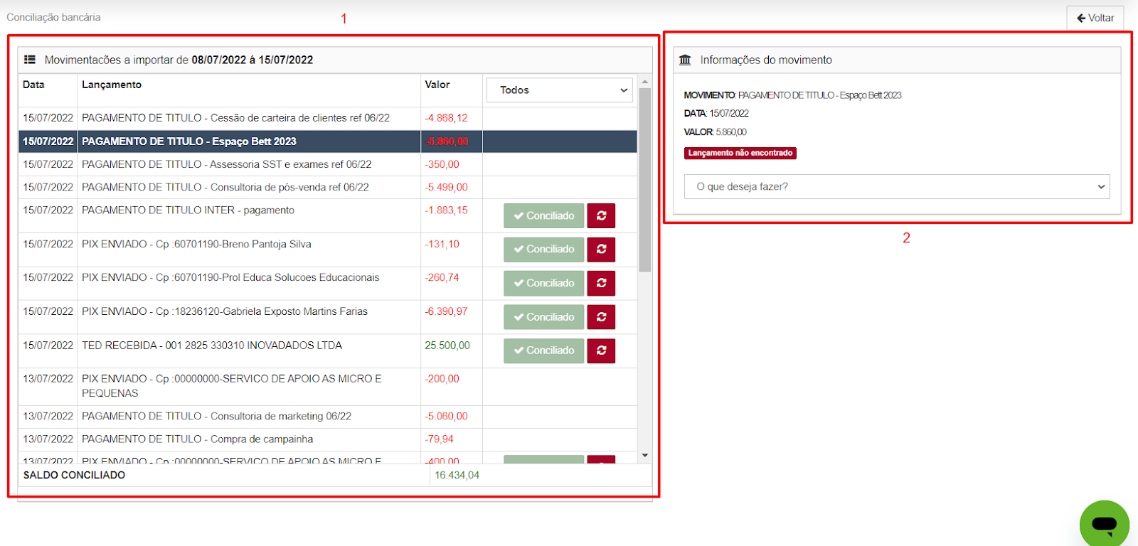Click Conciliado button for Breno Pantoja Silva PIX

pos(544,249)
